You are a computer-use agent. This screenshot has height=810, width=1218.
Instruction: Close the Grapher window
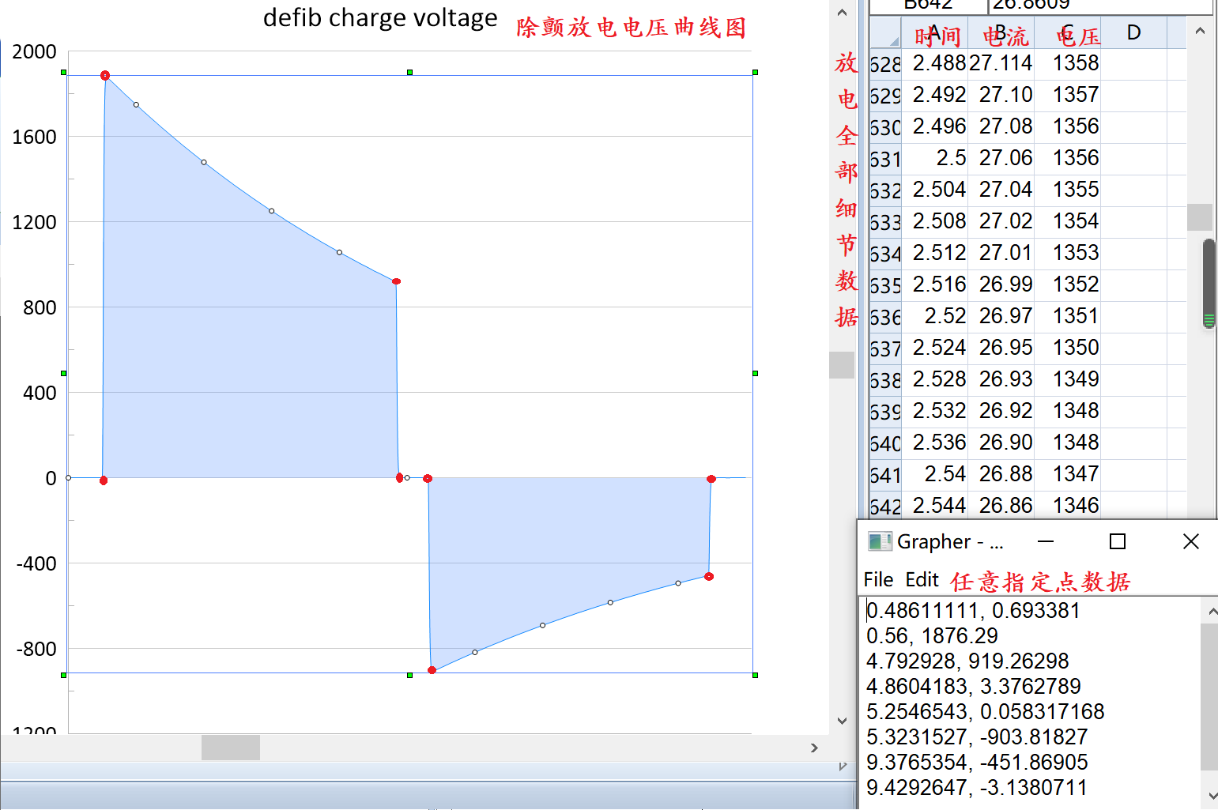tap(1190, 541)
